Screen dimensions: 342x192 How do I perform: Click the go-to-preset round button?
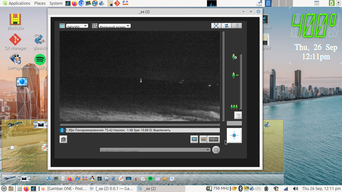pos(216,150)
